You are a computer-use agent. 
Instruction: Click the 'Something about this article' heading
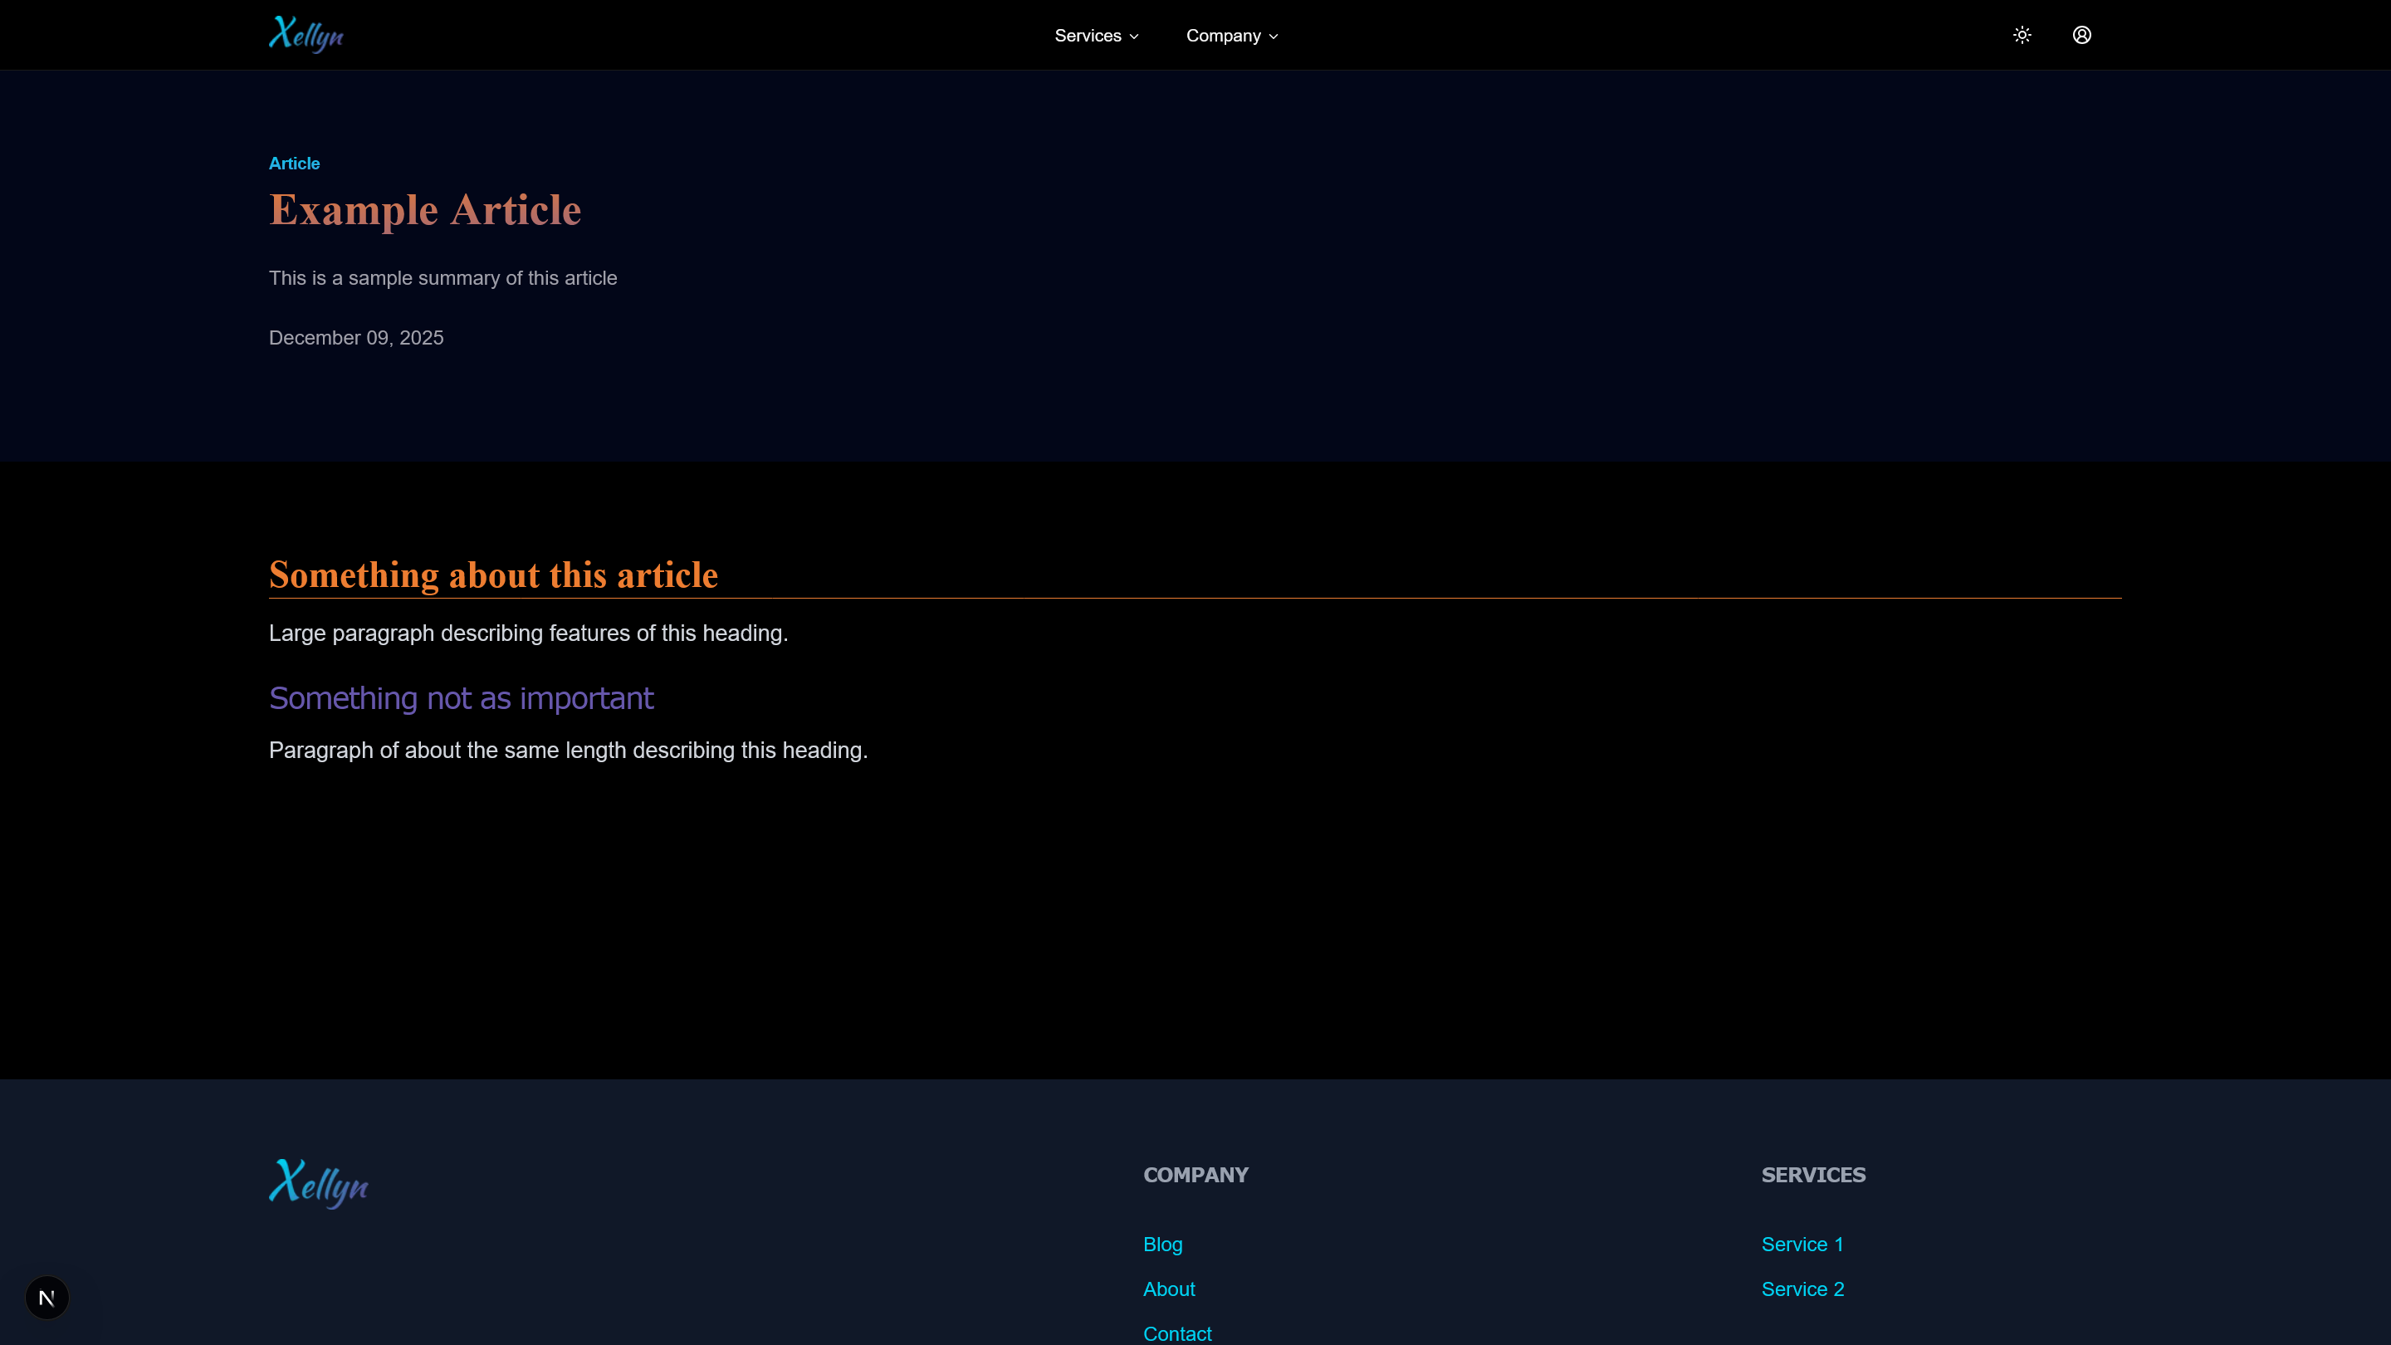[x=493, y=575]
